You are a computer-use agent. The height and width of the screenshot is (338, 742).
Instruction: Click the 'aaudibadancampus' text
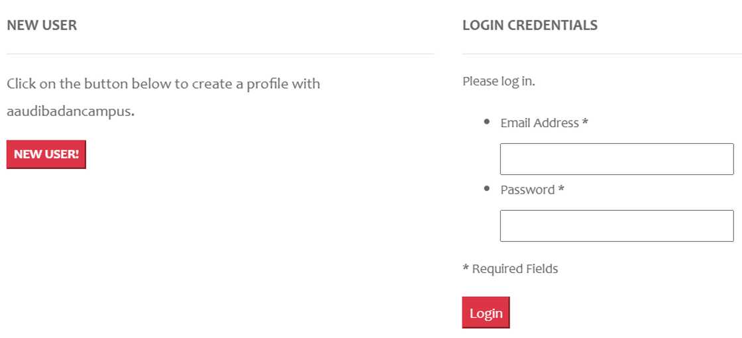point(69,111)
